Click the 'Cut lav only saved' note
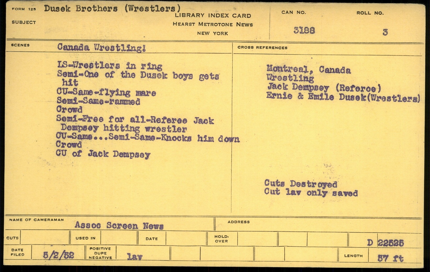This screenshot has height=272, width=430. coord(311,192)
